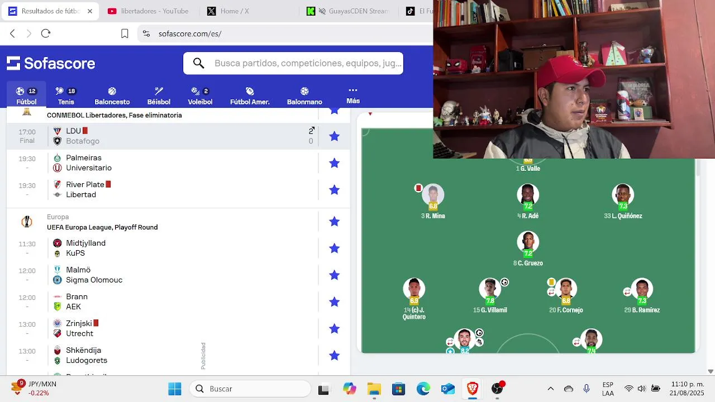The image size is (715, 402).
Task: Toggle favorite star for Palmeiras vs Universitario
Action: pos(335,163)
